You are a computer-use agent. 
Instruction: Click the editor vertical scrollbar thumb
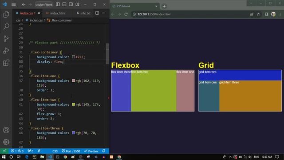(x=107, y=53)
